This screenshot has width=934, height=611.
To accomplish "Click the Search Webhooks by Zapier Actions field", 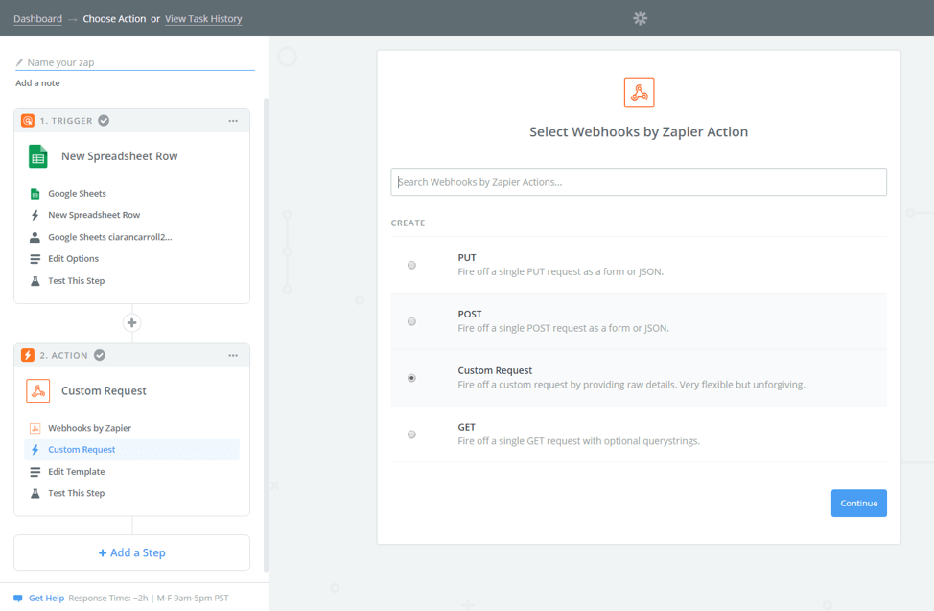I will (x=639, y=182).
